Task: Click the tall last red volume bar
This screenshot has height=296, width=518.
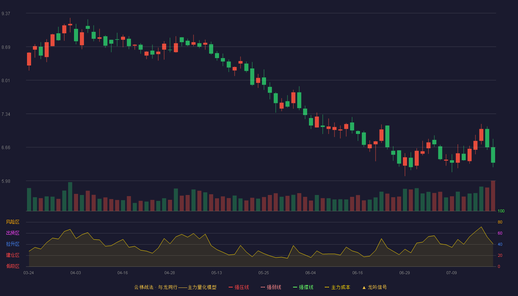Action: (493, 196)
